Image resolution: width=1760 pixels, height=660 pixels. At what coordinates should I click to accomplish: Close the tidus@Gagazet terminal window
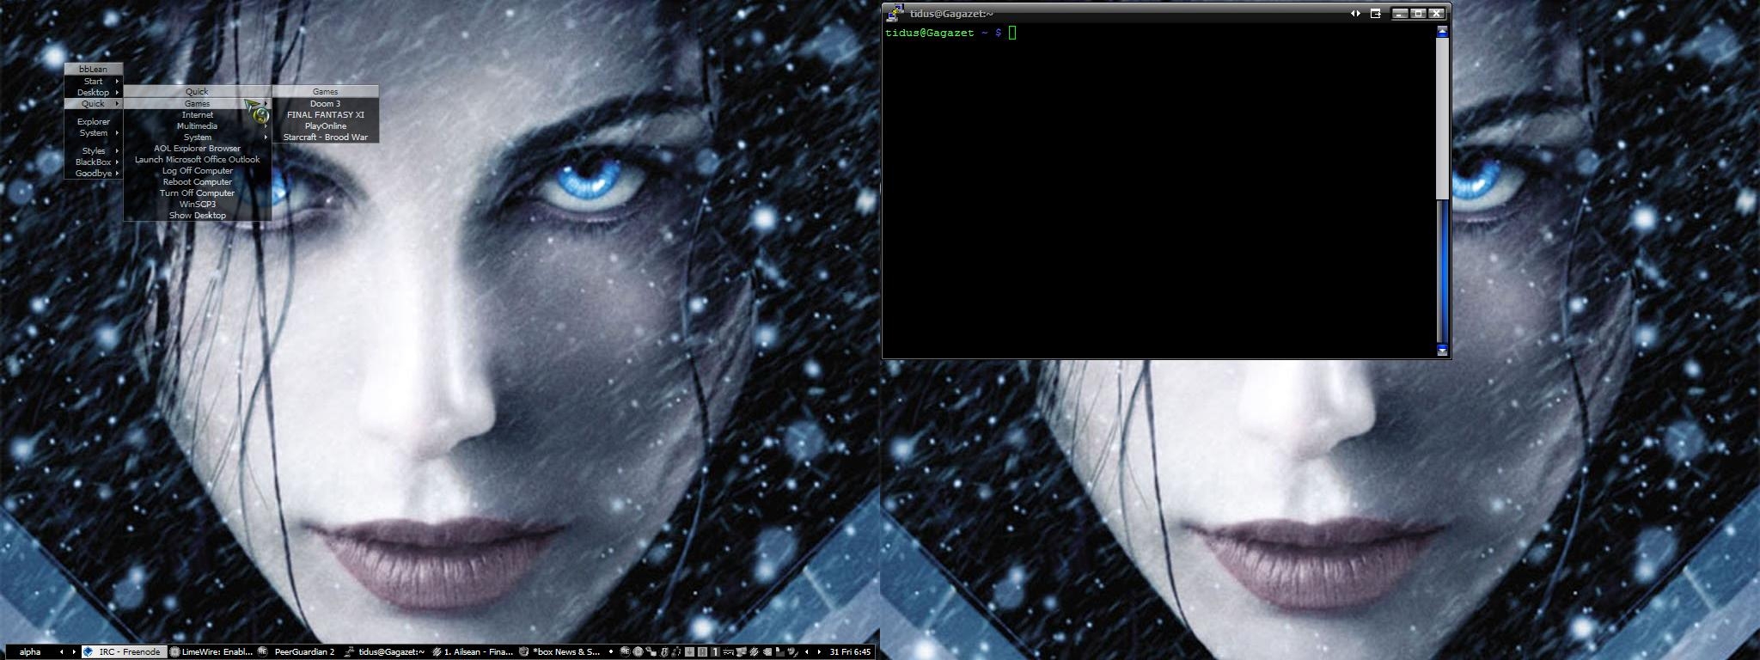click(x=1436, y=13)
